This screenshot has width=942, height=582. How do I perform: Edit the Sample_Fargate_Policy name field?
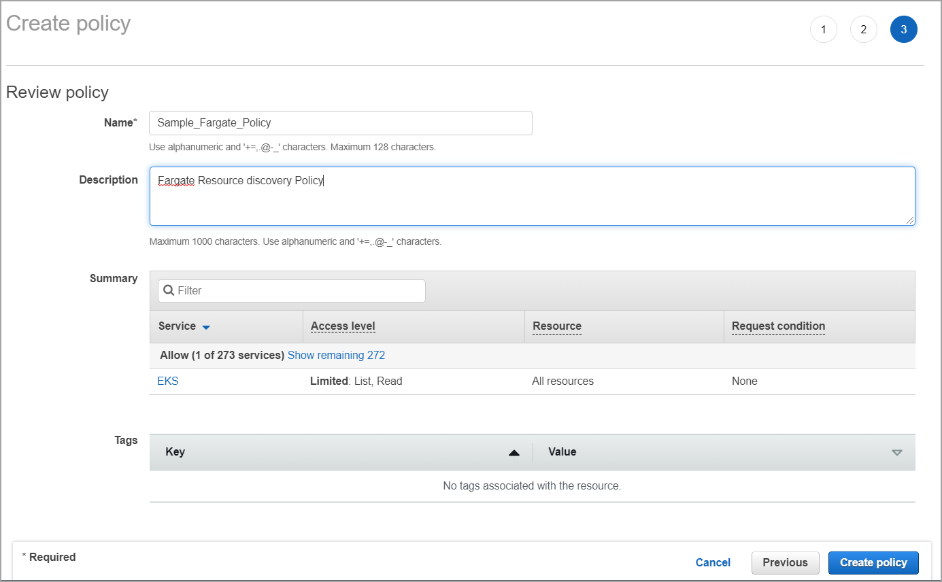click(x=340, y=122)
